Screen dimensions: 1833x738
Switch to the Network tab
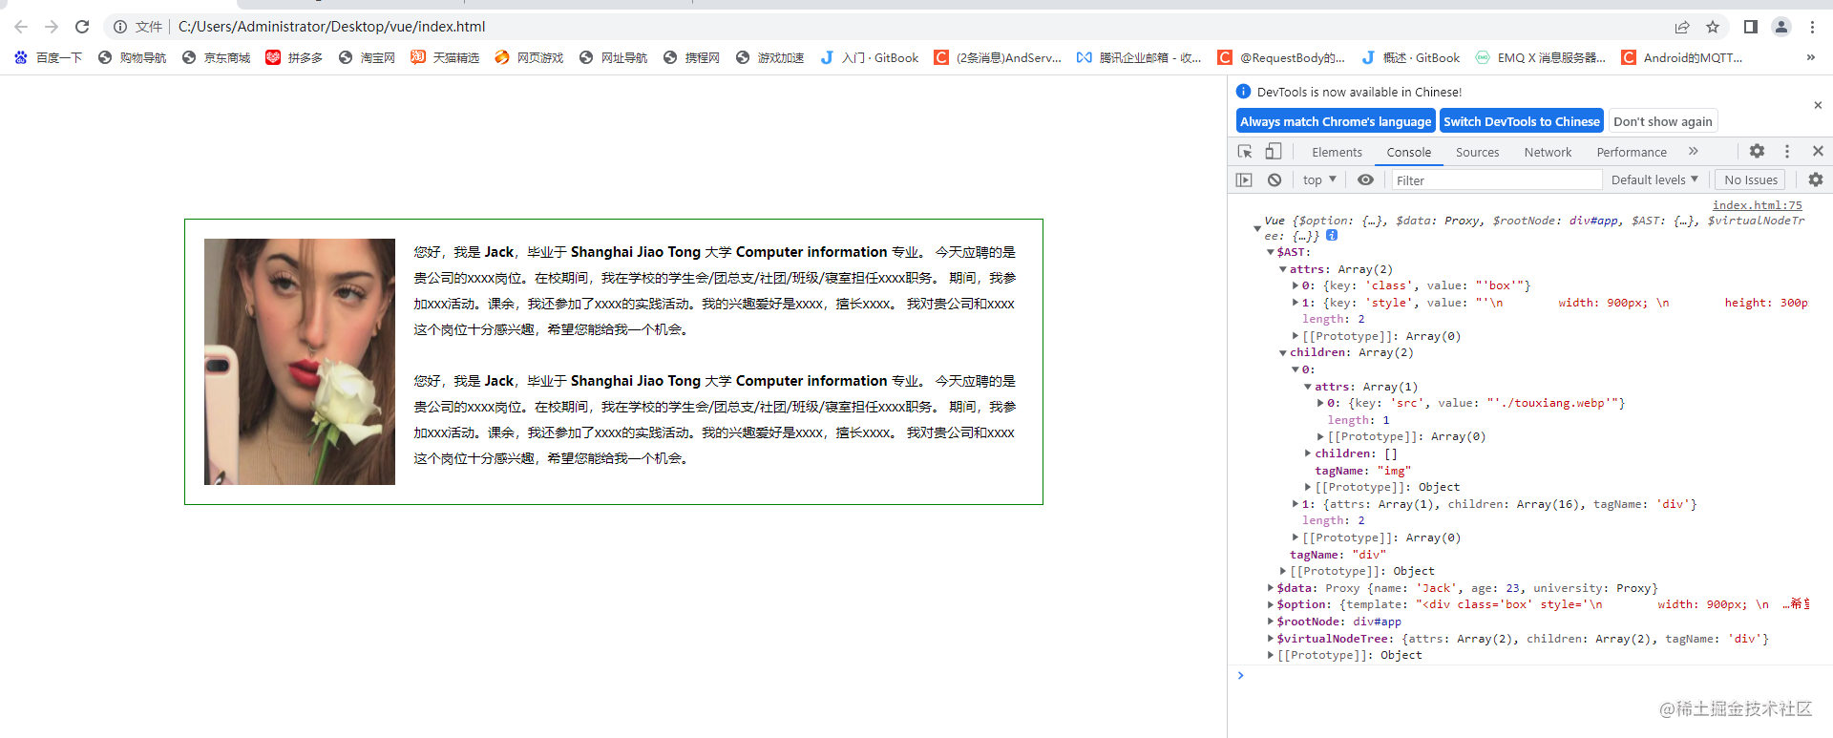click(1548, 152)
